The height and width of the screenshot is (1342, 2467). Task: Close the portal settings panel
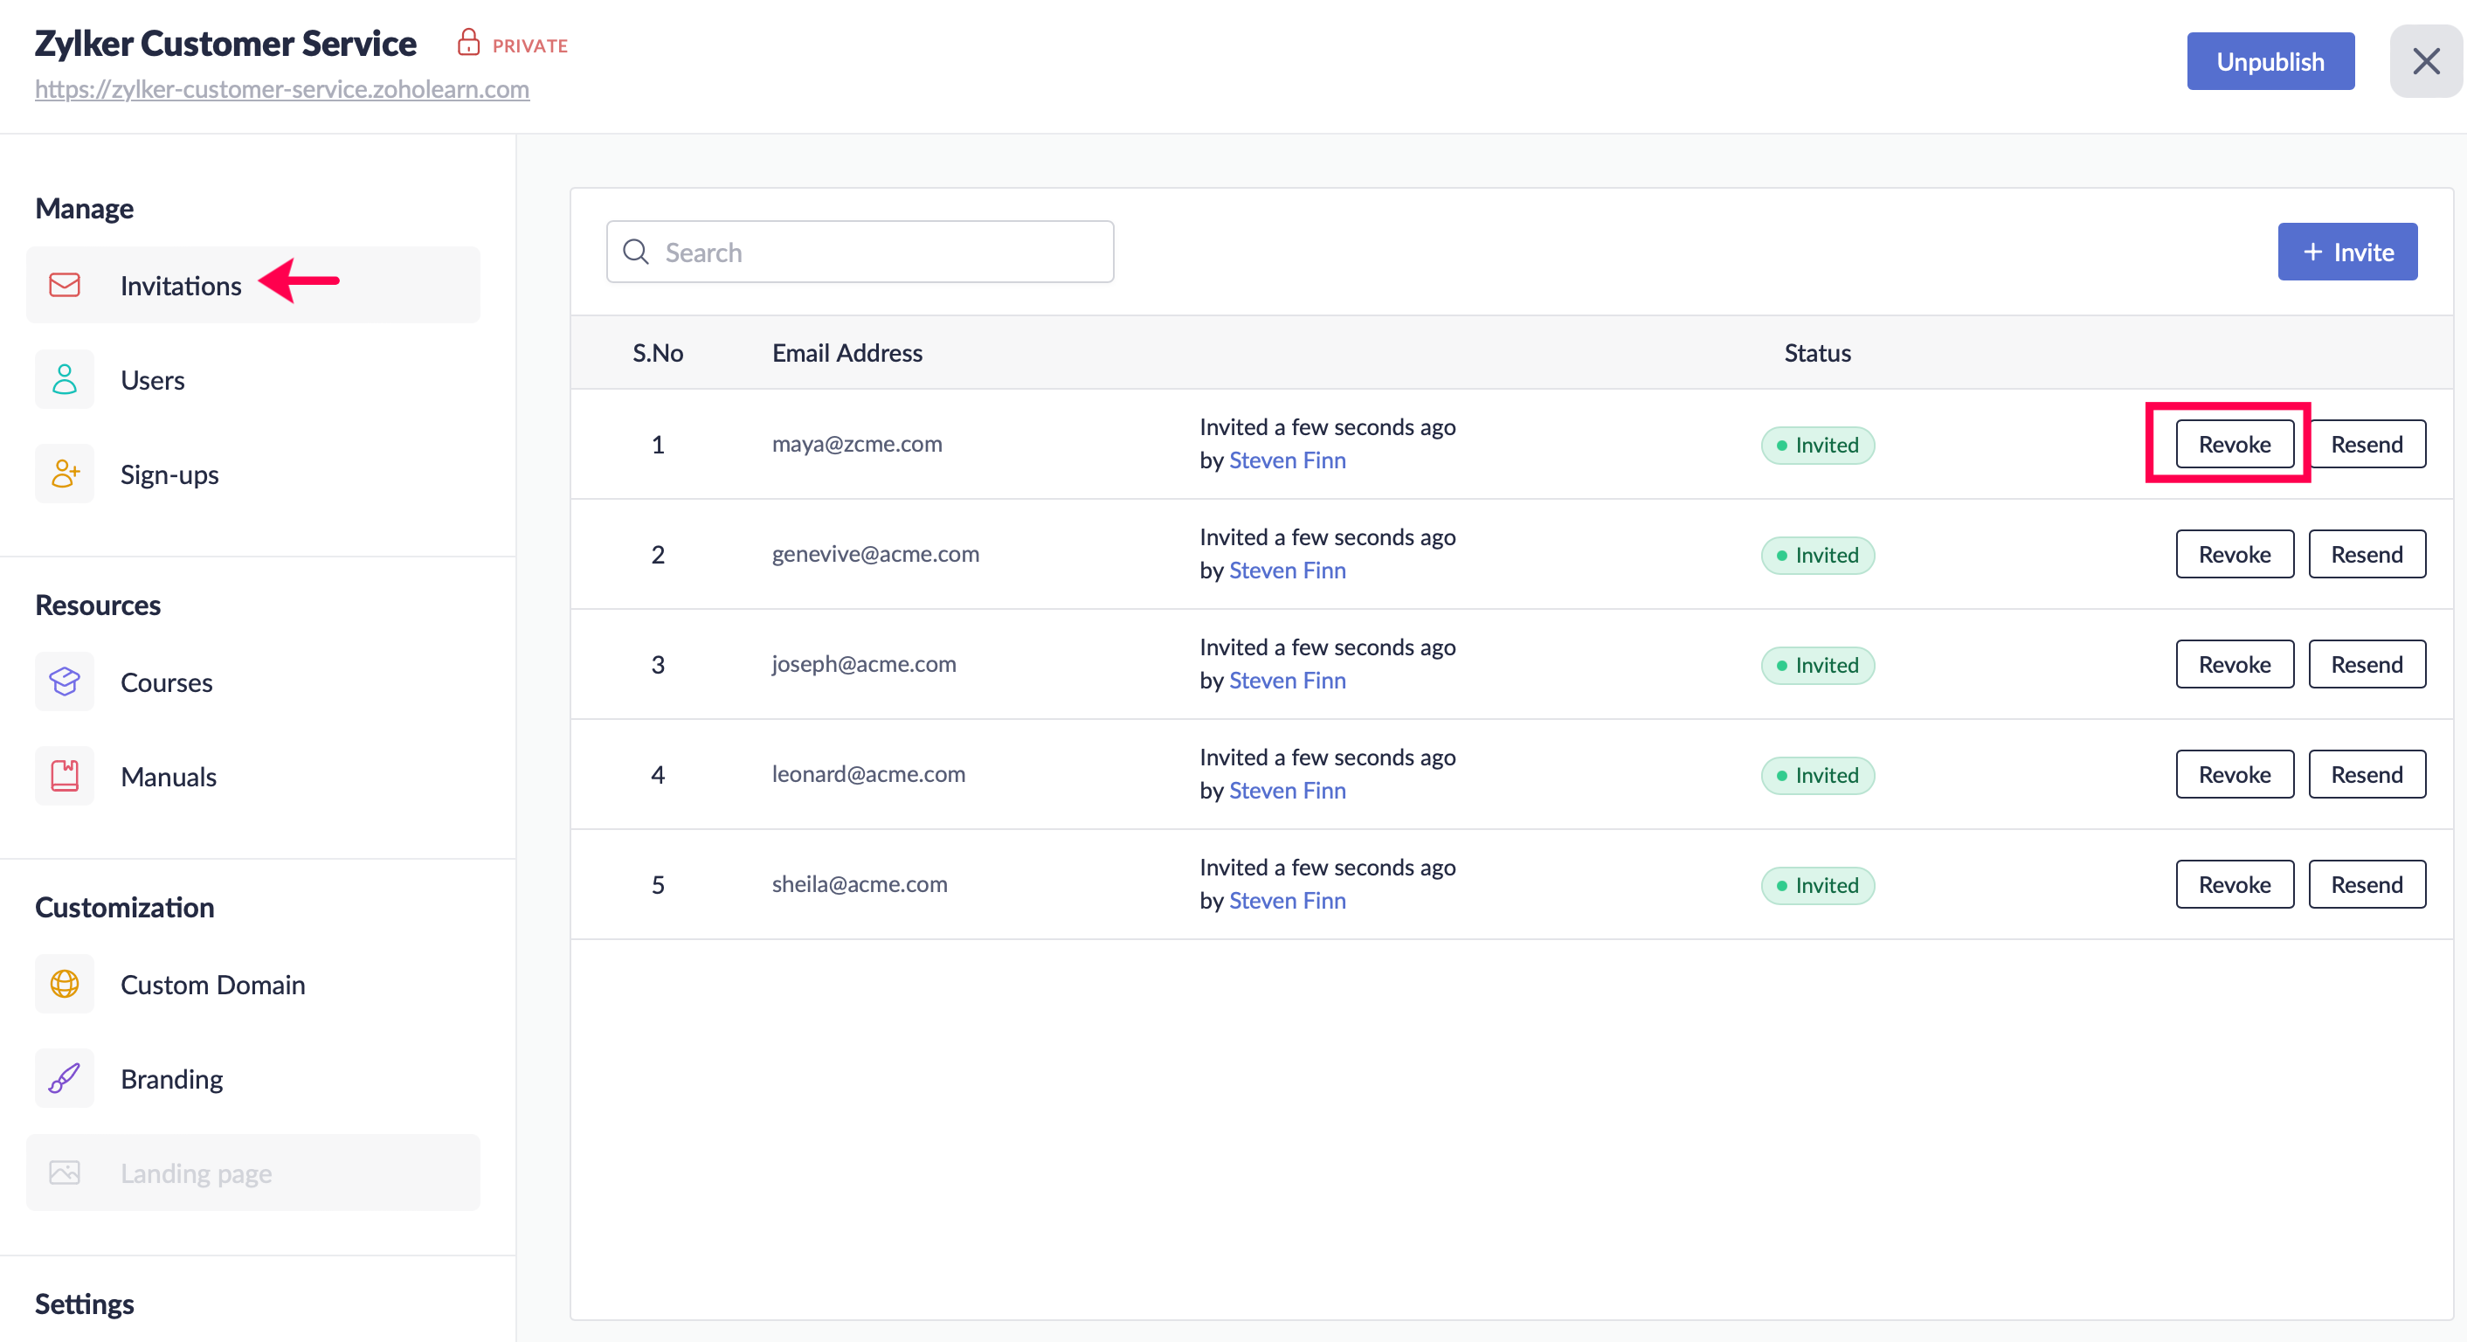pos(2425,62)
